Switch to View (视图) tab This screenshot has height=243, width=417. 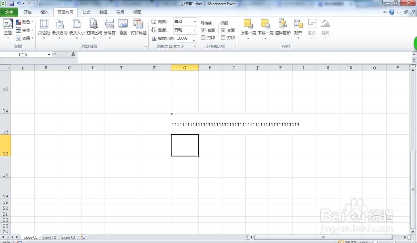click(x=137, y=12)
